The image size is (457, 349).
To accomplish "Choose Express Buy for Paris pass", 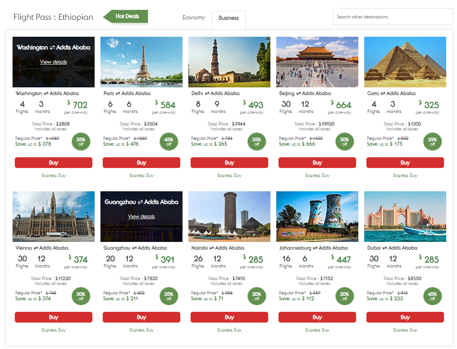I will (x=141, y=176).
